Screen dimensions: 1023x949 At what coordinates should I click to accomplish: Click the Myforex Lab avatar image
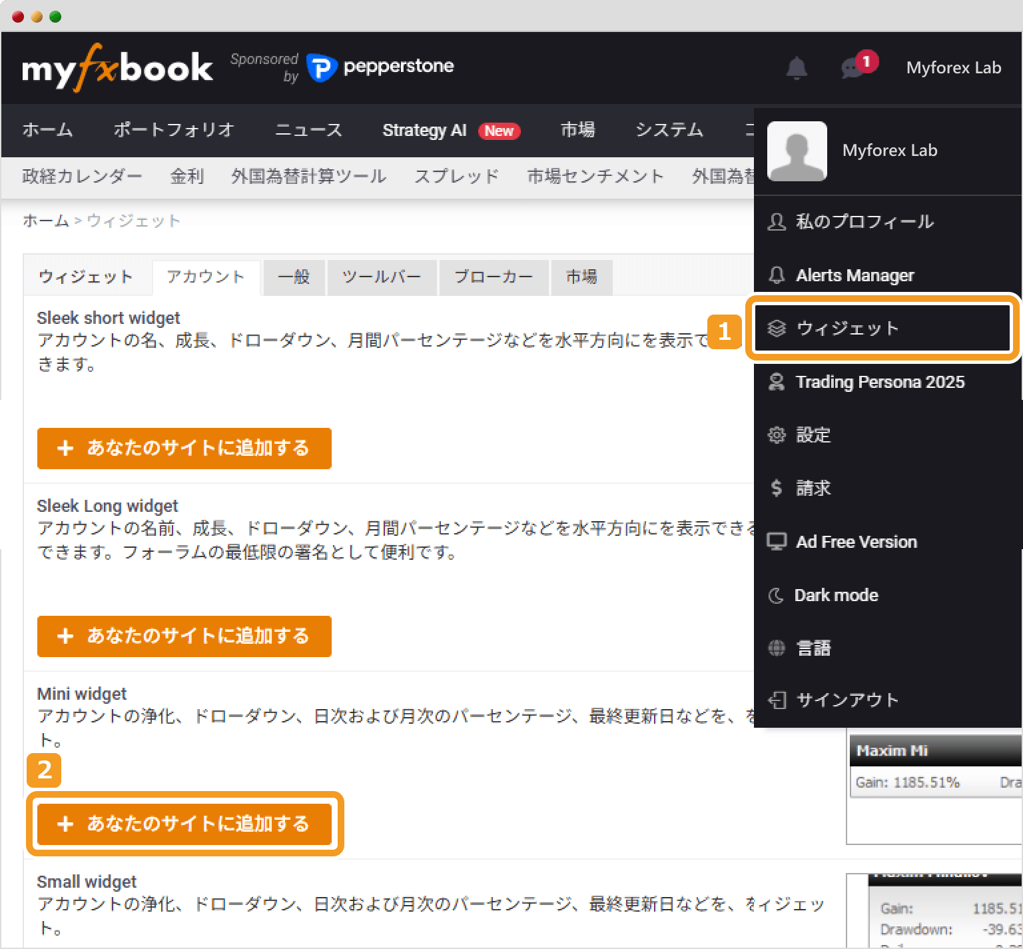[797, 151]
